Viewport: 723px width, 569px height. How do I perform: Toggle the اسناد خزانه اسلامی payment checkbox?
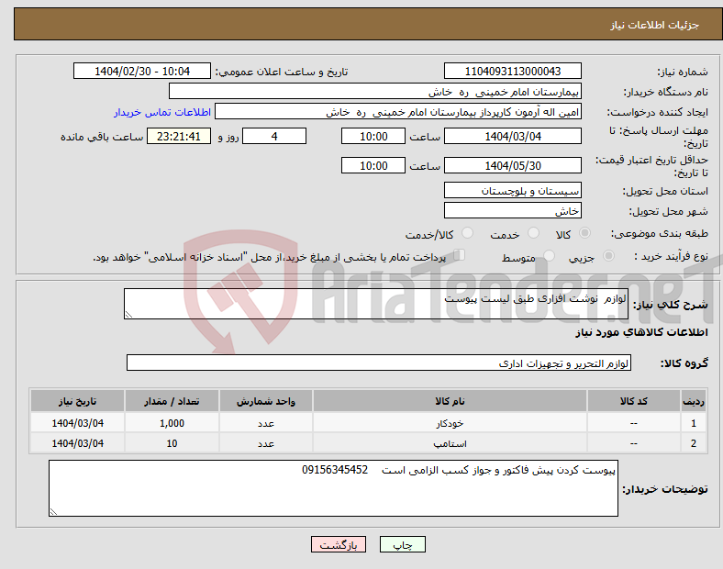point(460,255)
